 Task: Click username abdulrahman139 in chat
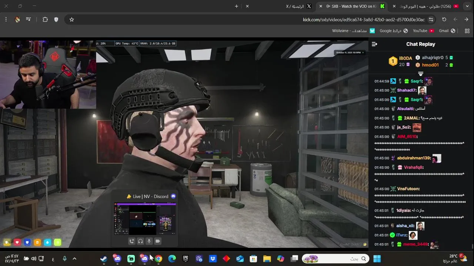[x=414, y=158]
